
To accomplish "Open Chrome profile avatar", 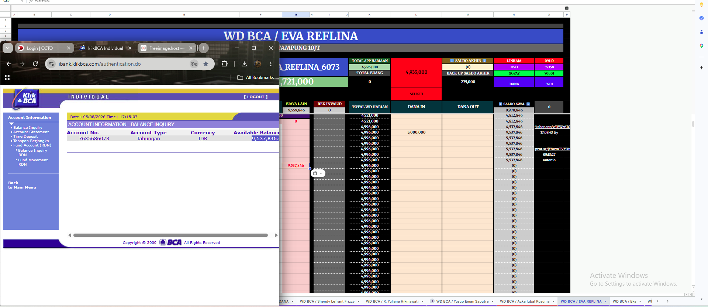I will [258, 64].
